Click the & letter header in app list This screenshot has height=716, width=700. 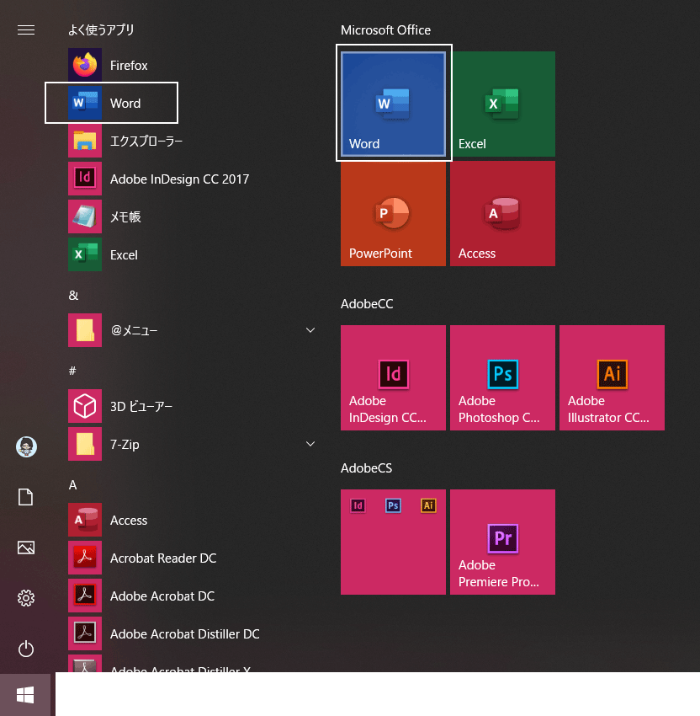click(73, 296)
